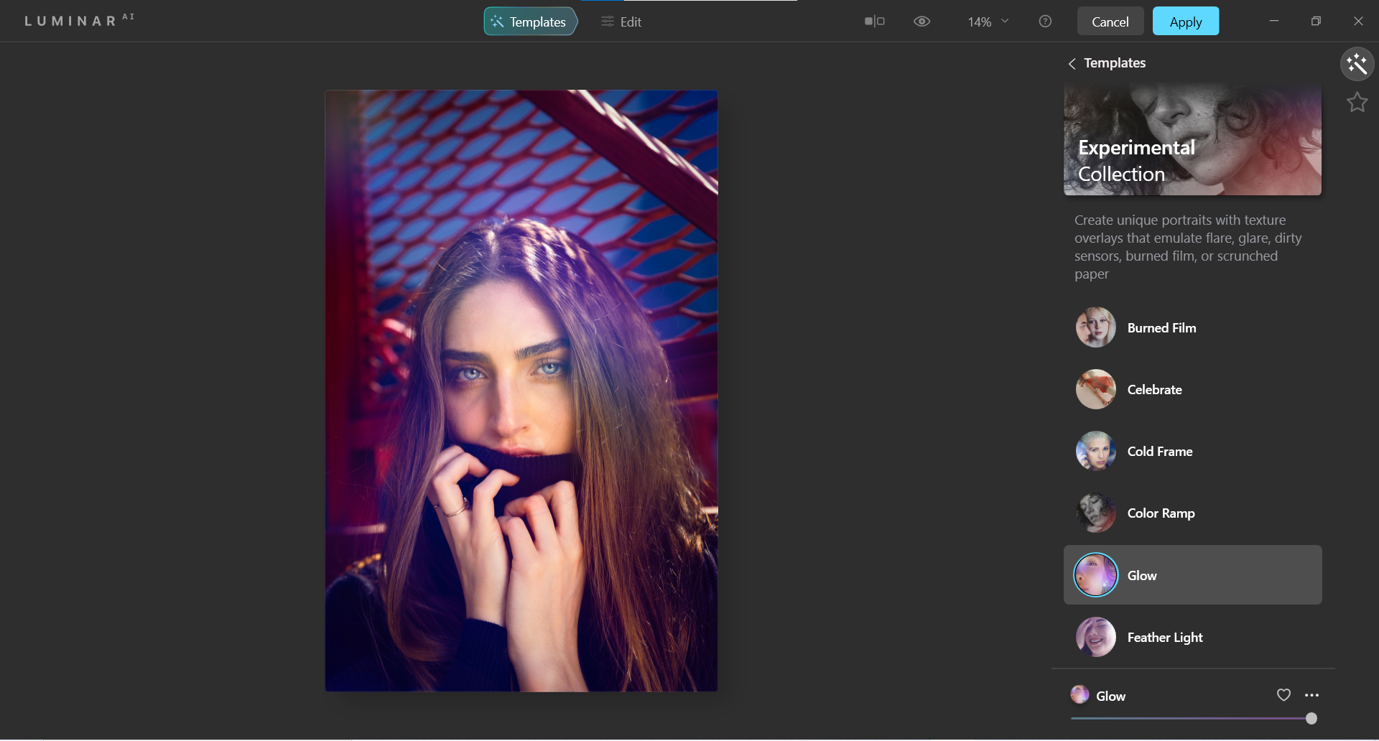
Task: Click the eye quick-preview icon
Action: tap(921, 22)
